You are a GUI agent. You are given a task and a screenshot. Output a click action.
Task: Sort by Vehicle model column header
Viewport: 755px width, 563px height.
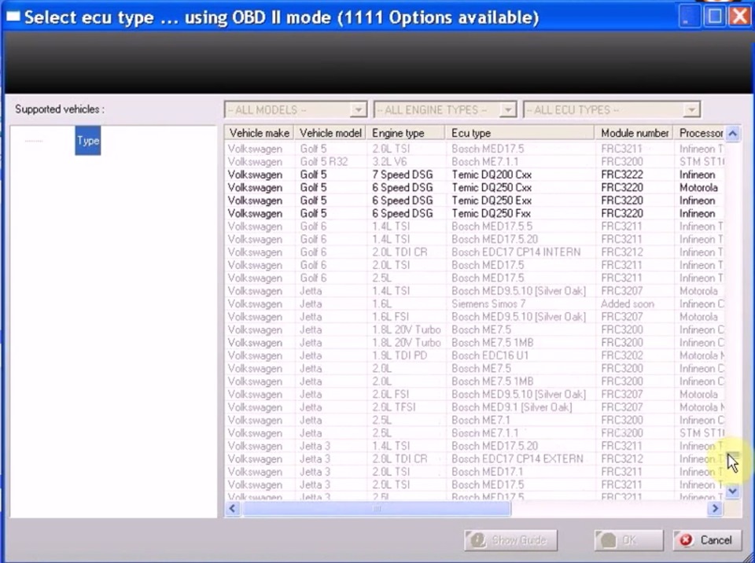(x=330, y=133)
